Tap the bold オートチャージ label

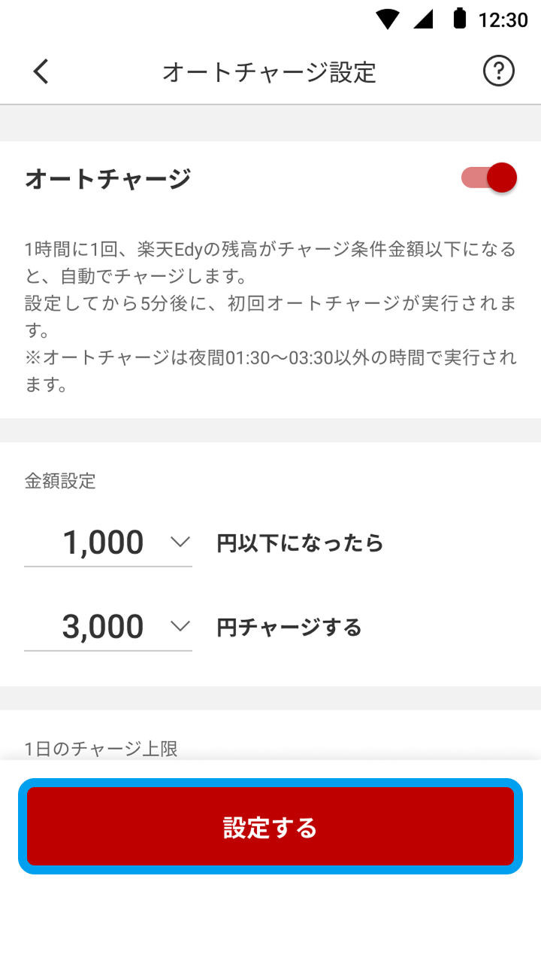pyautogui.click(x=107, y=179)
